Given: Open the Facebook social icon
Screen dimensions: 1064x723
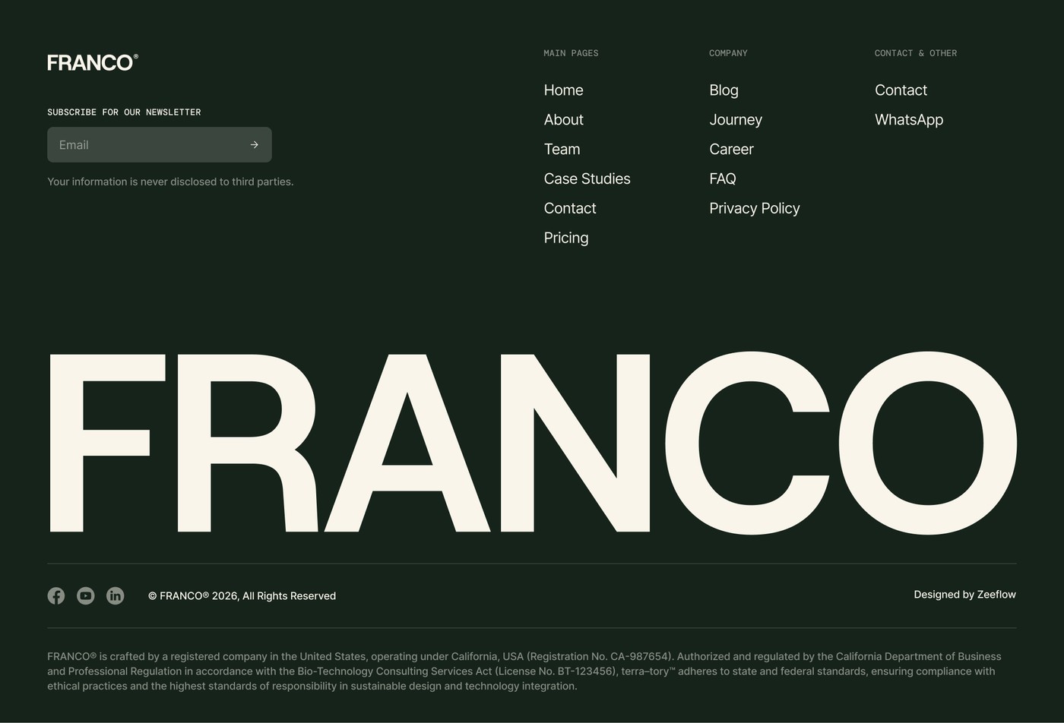Looking at the screenshot, I should point(56,596).
